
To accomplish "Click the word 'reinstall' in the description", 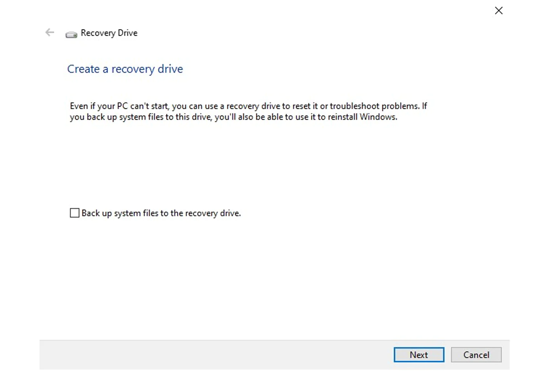I will click(x=342, y=117).
